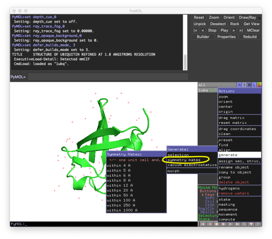Click the |< rewind button in top panel
This screenshot has height=239, width=272.
[x=195, y=30]
